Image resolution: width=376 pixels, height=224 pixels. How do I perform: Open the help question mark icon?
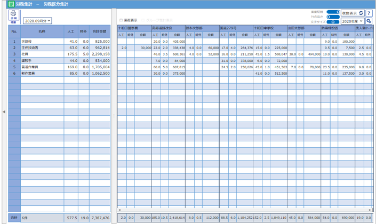(369, 13)
